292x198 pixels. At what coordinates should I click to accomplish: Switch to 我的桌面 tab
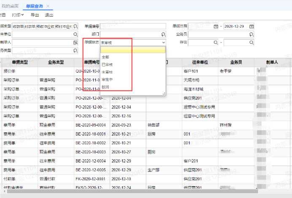(10, 6)
